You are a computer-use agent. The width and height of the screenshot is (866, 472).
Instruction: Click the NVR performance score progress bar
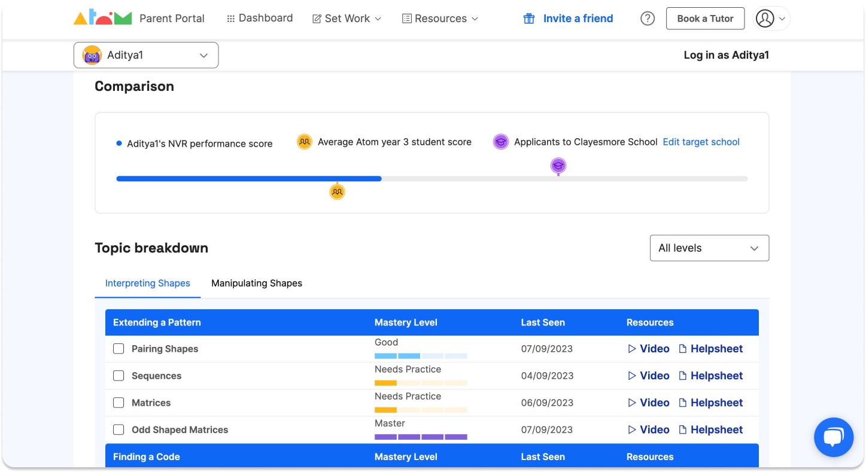pyautogui.click(x=248, y=178)
